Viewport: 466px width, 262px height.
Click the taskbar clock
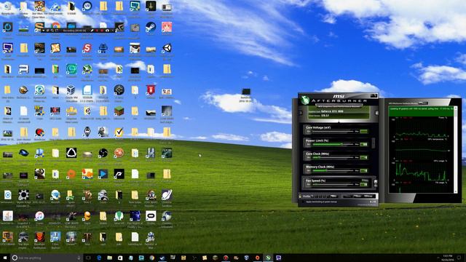click(x=448, y=258)
